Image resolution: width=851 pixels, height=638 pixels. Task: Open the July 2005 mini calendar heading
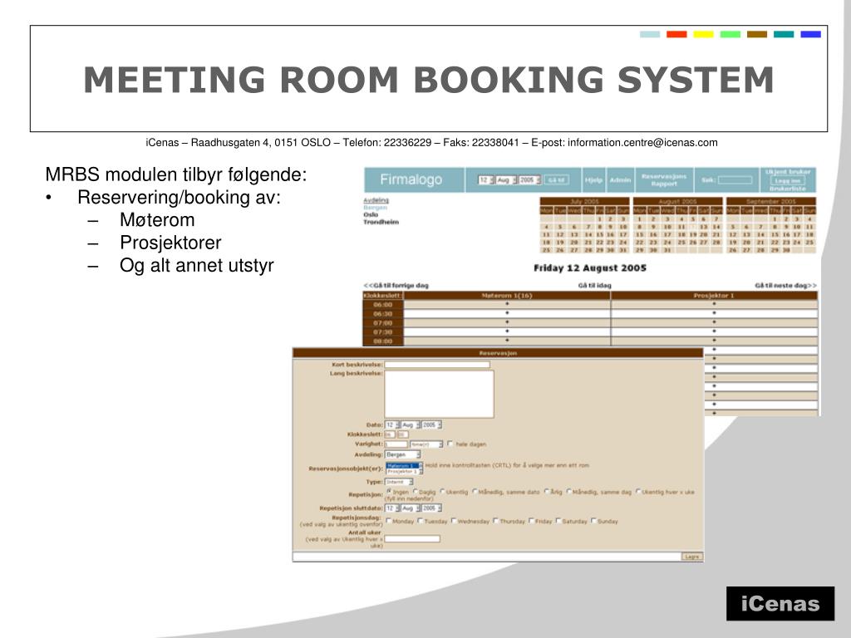point(584,201)
